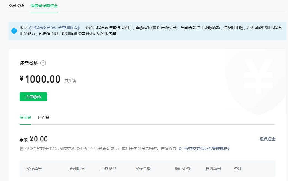Click the 账户余额 column header
This screenshot has height=181, width=288.
(183, 169)
